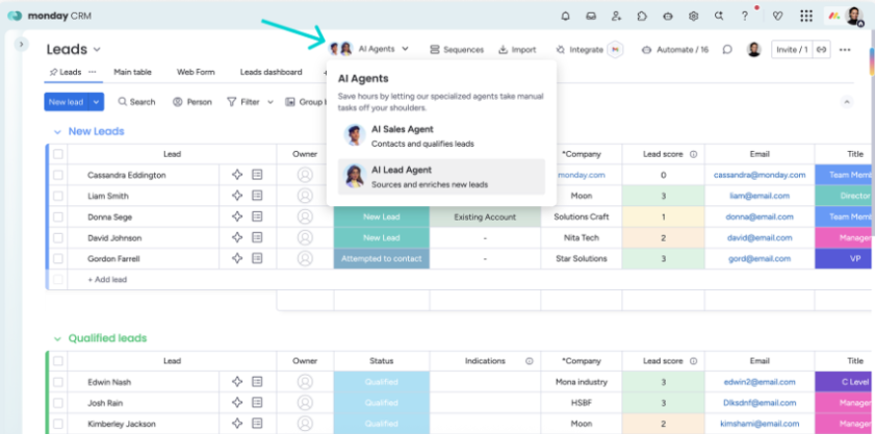Copy board link via chain icon

pos(821,49)
